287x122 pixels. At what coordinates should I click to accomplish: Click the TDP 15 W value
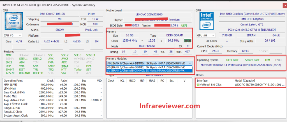tap(95, 19)
